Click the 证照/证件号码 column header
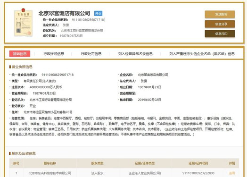 [x=198, y=163]
